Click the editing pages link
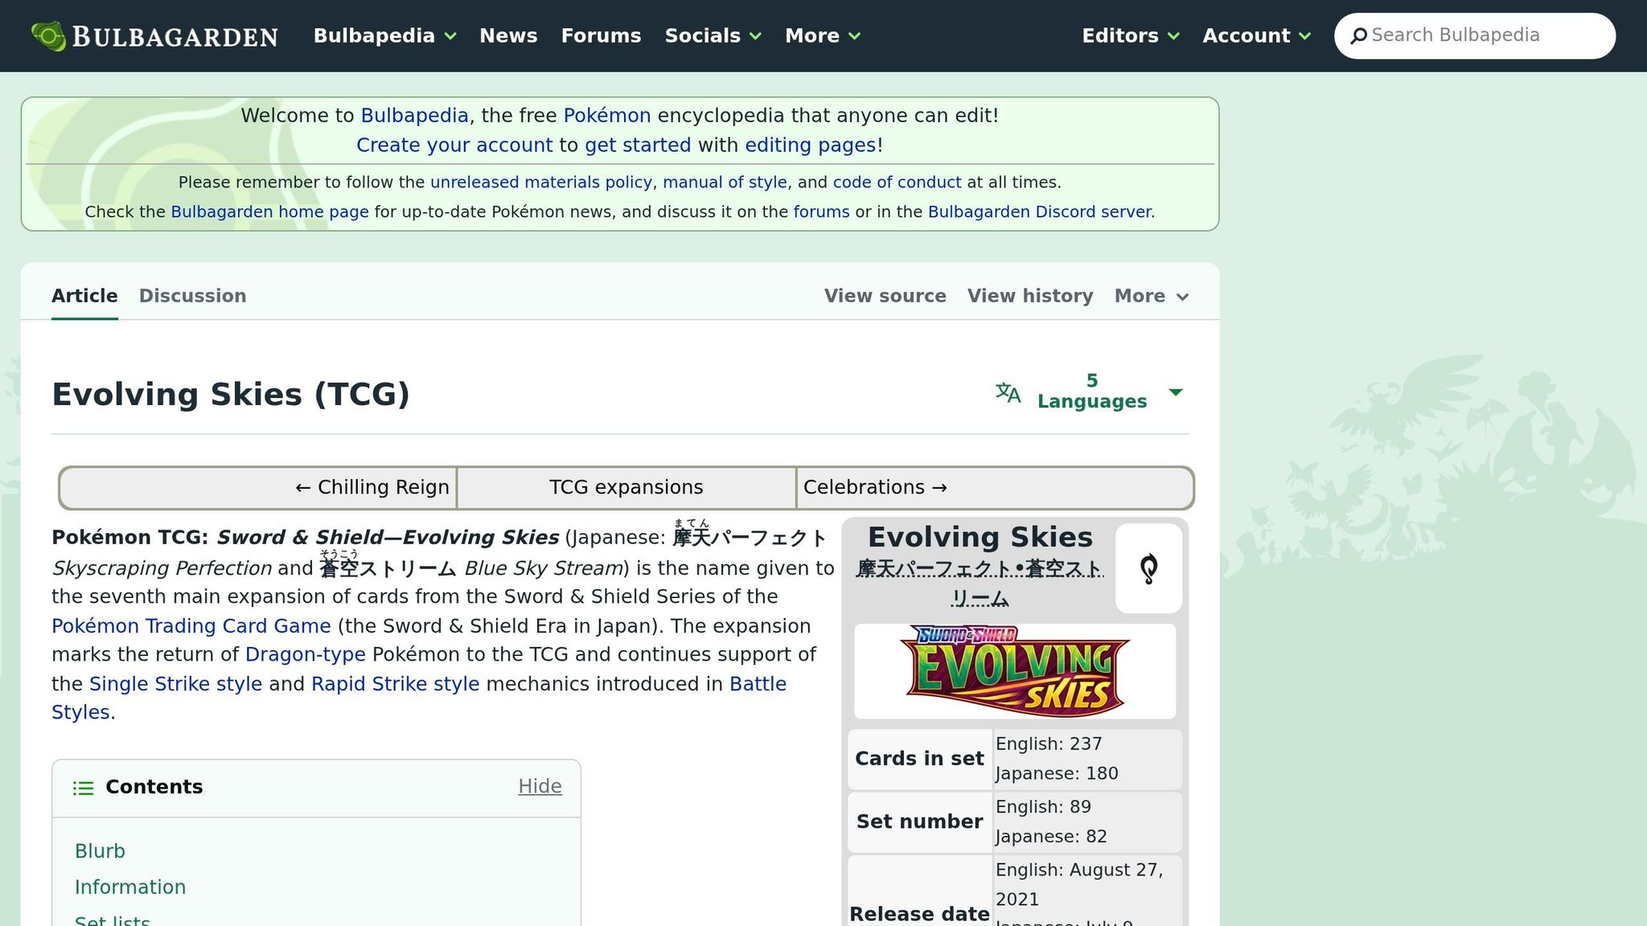The height and width of the screenshot is (926, 1647). click(x=810, y=145)
